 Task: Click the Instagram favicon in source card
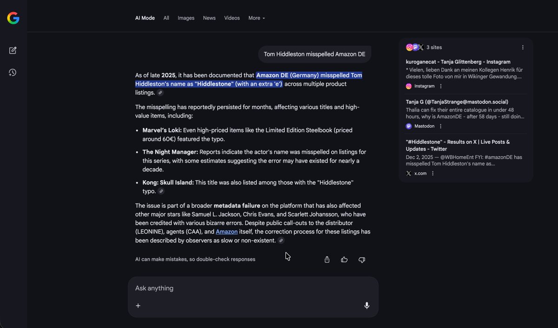(409, 86)
